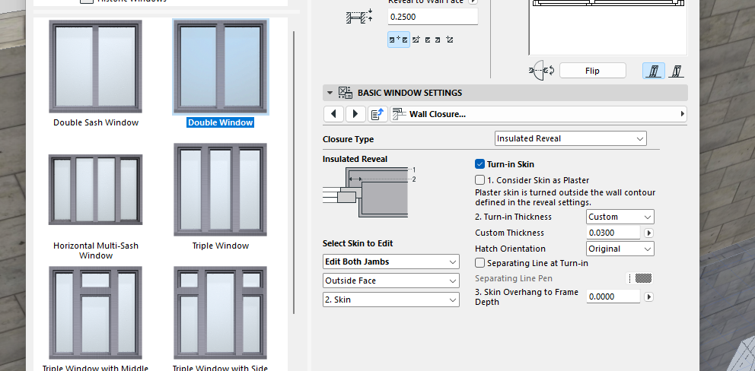Collapse the Basic Window Settings panel
This screenshot has height=371, width=755.
click(330, 93)
